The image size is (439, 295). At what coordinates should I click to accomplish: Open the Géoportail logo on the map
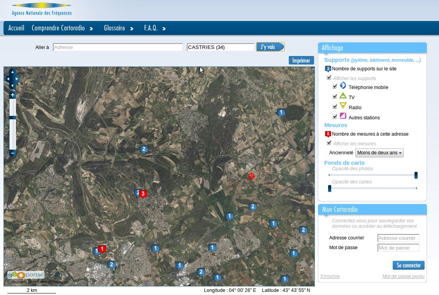click(26, 275)
